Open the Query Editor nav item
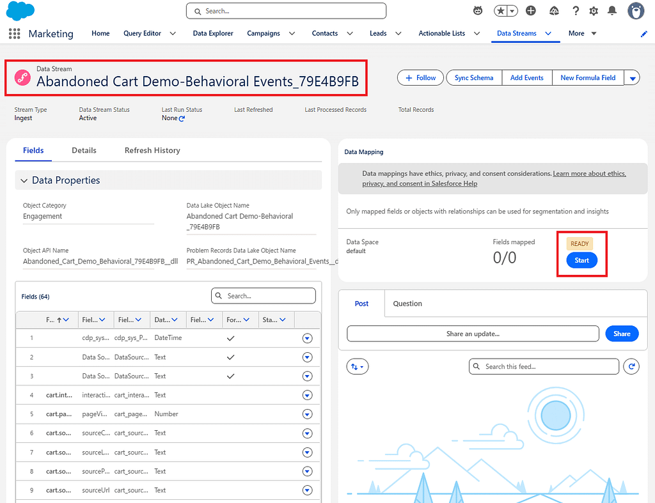Screen dimensions: 655x503 [x=142, y=33]
